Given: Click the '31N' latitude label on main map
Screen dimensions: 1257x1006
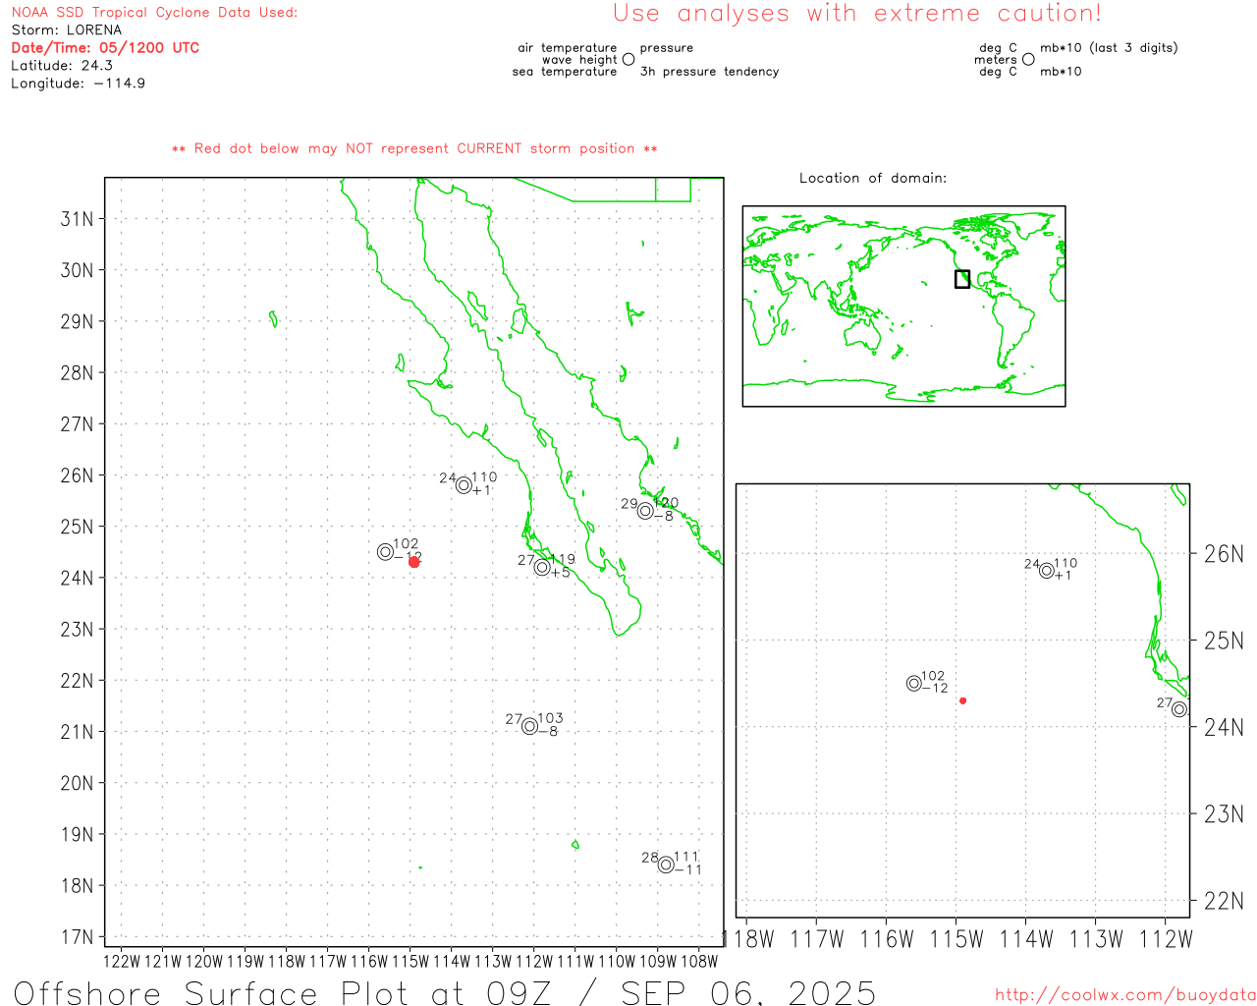Looking at the screenshot, I should coord(78,218).
